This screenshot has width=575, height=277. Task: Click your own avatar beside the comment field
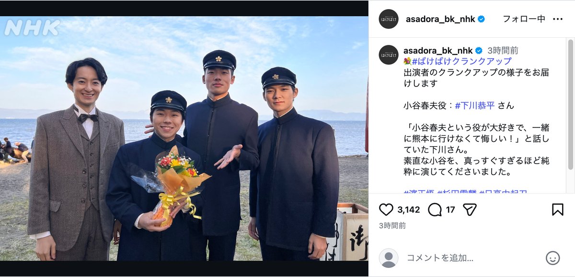tap(389, 258)
